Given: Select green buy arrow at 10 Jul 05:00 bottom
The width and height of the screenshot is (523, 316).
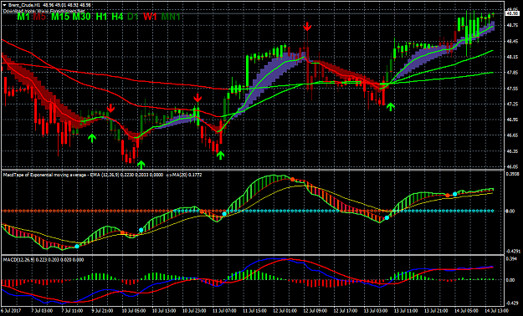Looking at the screenshot, I should click(x=141, y=165).
